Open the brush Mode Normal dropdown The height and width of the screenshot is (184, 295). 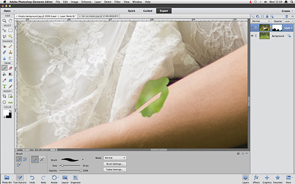tap(115, 158)
